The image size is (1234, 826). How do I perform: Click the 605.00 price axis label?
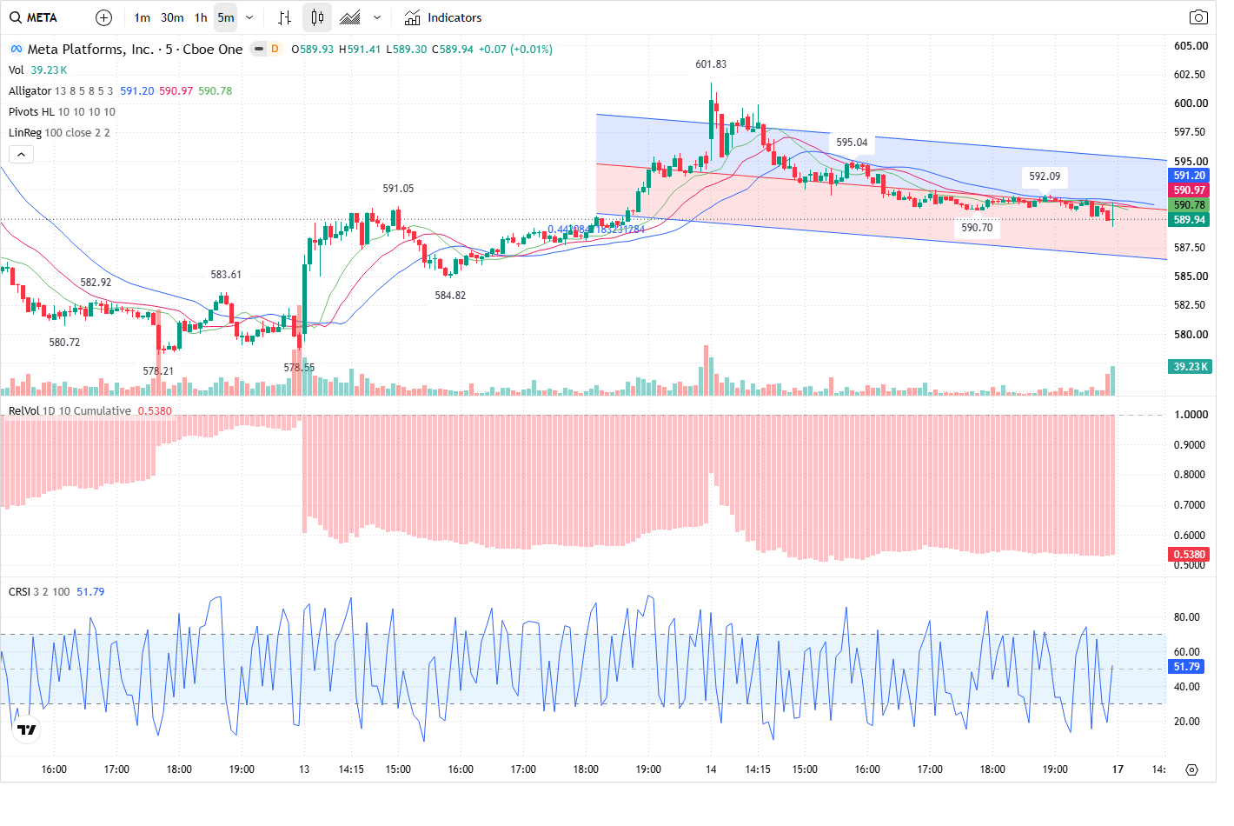pos(1191,46)
